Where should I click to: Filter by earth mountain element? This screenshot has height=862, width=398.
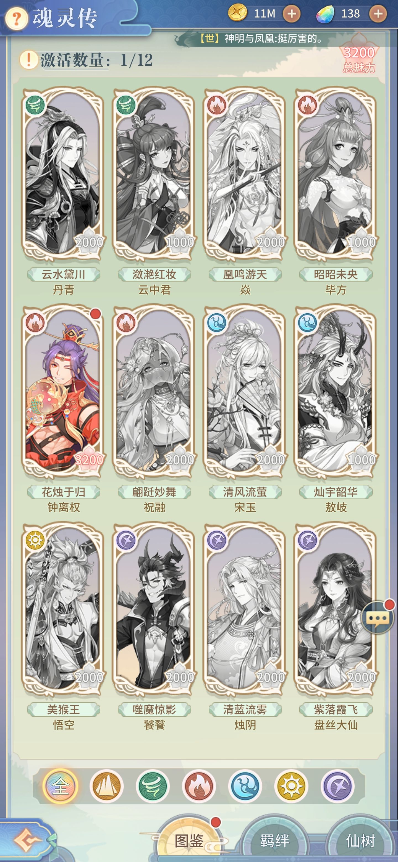tap(106, 786)
